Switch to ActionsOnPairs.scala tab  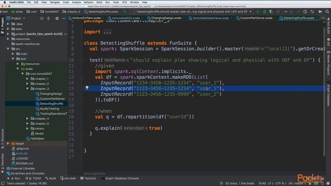click(86, 18)
